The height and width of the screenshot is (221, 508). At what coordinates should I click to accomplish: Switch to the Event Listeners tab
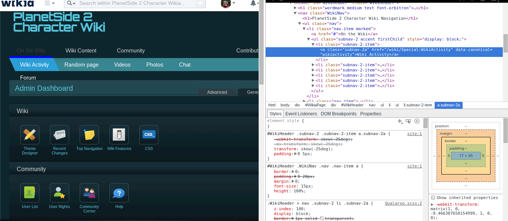[x=301, y=113]
